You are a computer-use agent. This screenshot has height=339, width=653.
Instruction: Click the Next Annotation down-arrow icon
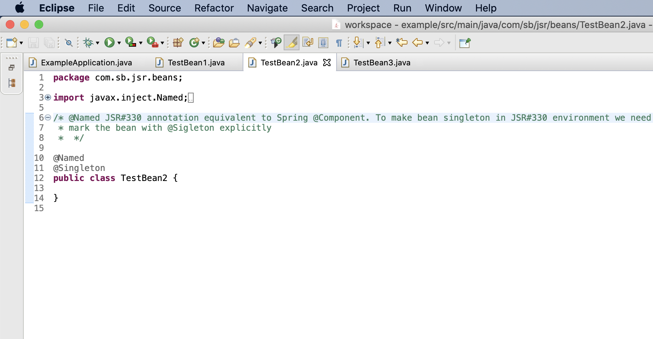click(357, 43)
